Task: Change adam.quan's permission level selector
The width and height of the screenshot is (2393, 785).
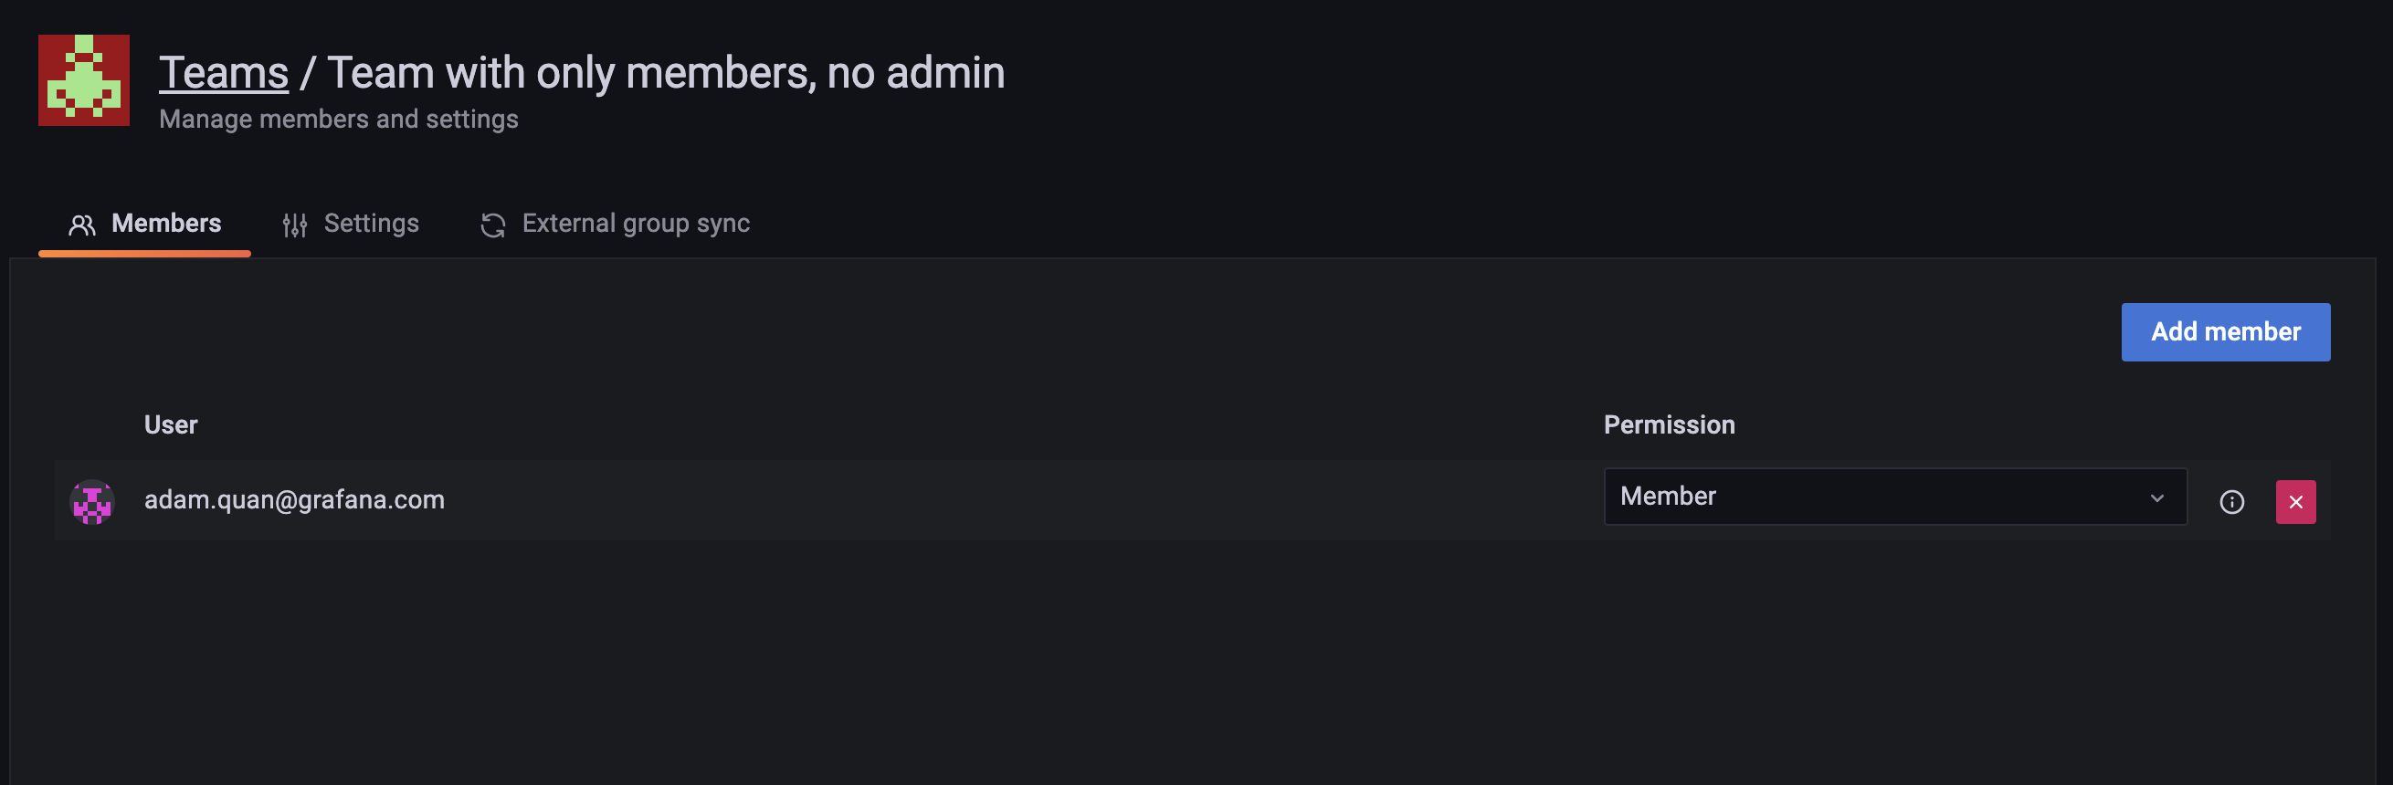Action: pyautogui.click(x=1895, y=497)
